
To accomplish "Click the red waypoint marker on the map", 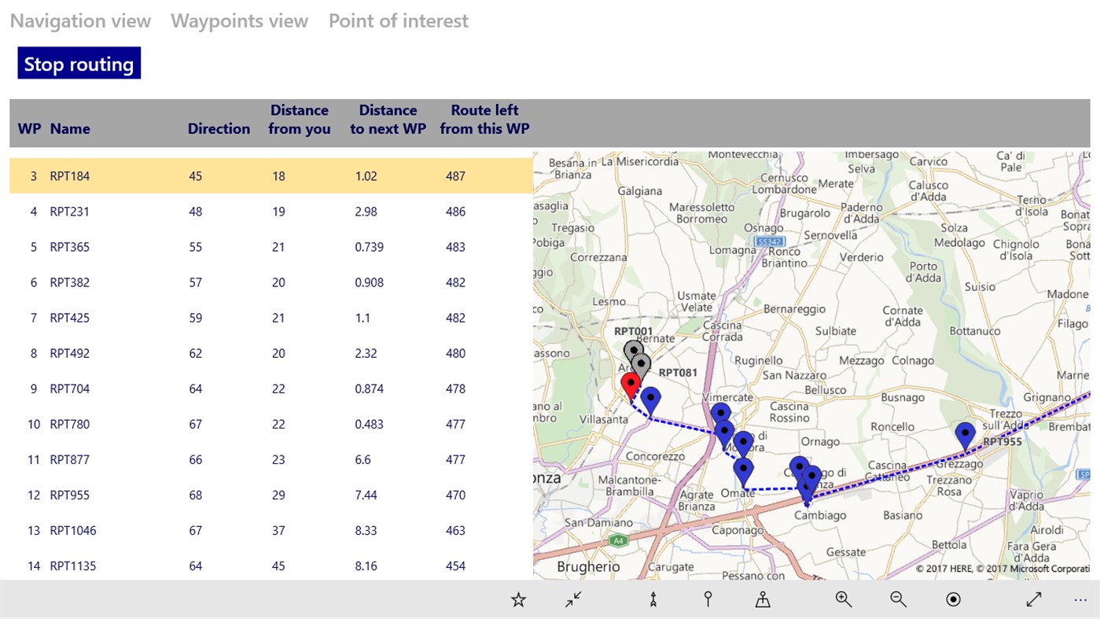I will [x=630, y=385].
